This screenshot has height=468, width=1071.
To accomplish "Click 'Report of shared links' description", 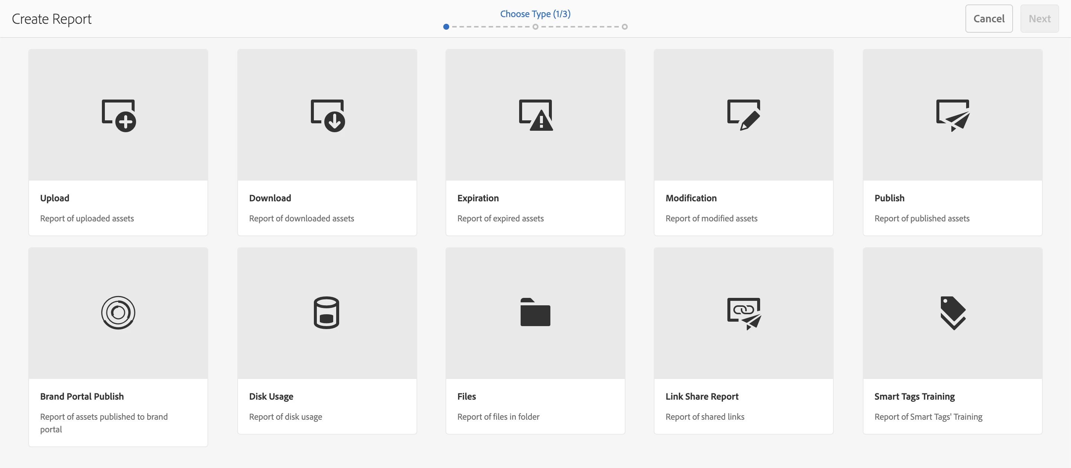I will click(x=705, y=417).
